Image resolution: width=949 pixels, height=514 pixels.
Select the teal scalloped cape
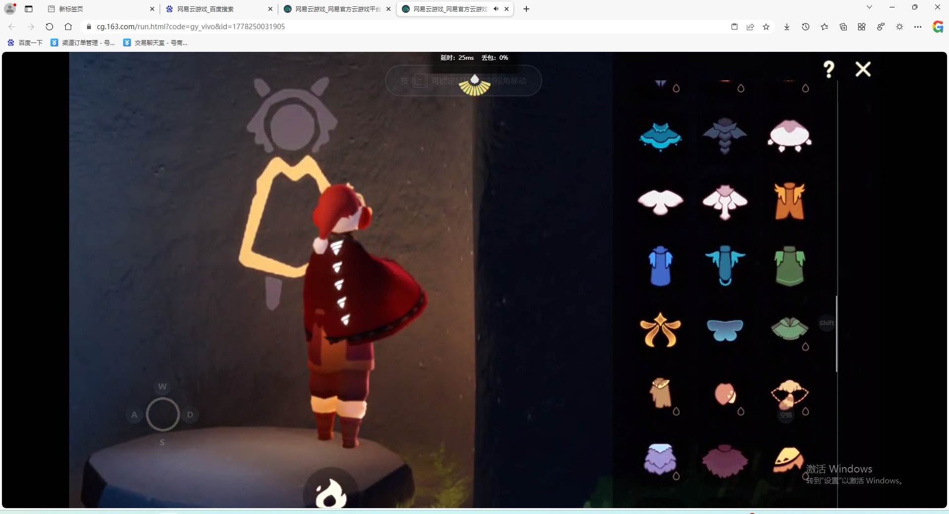[x=660, y=136]
